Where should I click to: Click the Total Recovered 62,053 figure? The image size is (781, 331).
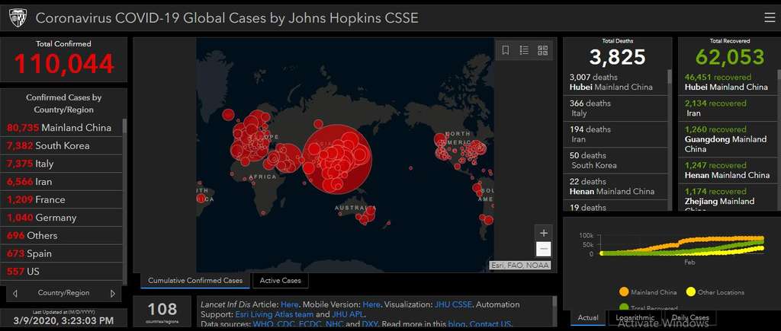[x=730, y=57]
